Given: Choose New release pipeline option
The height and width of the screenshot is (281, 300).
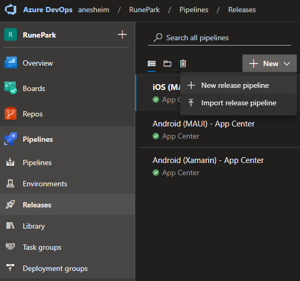Looking at the screenshot, I should pos(238,85).
